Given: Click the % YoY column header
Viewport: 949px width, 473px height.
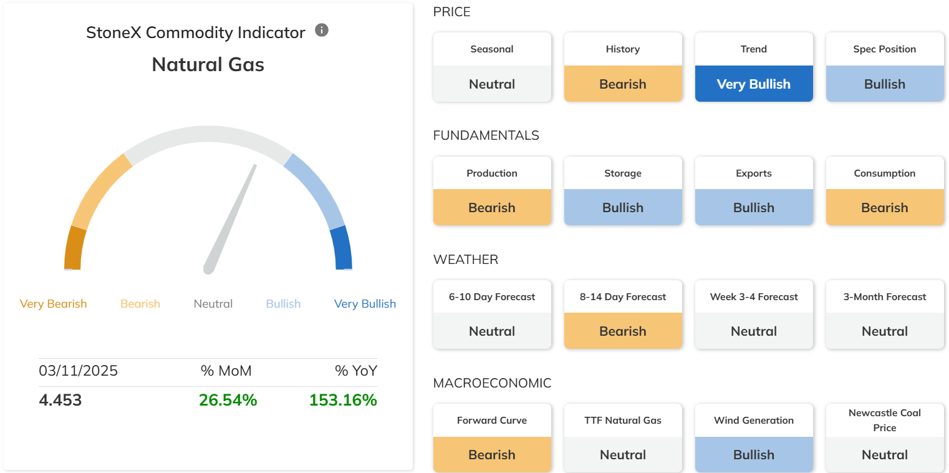Looking at the screenshot, I should [x=356, y=371].
